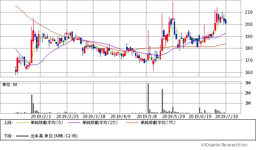Click the 2019/7/10 date label

tap(226, 116)
